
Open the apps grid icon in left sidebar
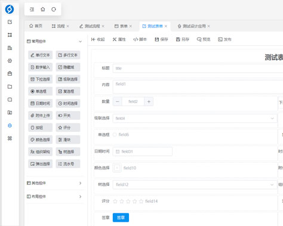point(10,138)
